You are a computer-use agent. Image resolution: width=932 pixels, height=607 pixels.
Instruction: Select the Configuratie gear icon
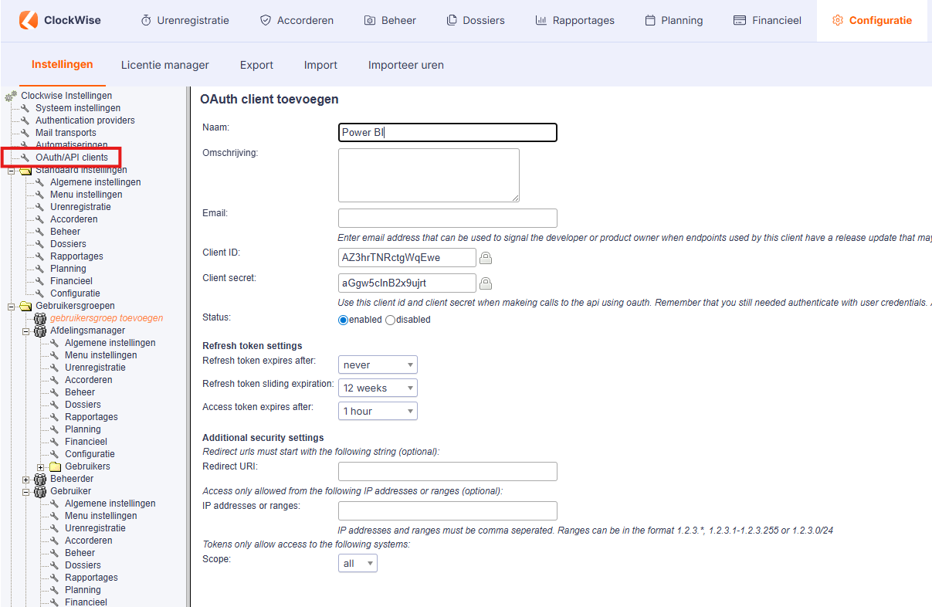coord(839,20)
